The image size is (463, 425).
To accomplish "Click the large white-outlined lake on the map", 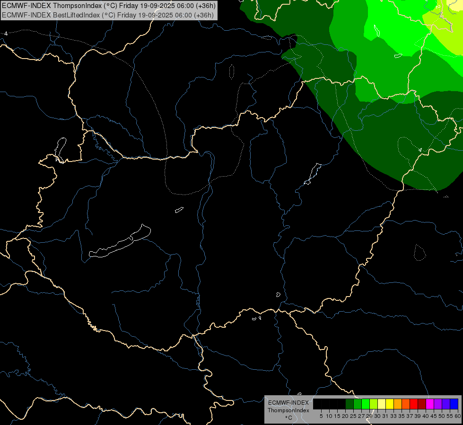I will (x=120, y=242).
